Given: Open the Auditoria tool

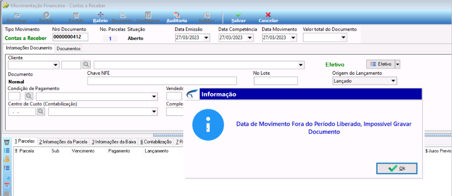Looking at the screenshot, I should point(177,18).
